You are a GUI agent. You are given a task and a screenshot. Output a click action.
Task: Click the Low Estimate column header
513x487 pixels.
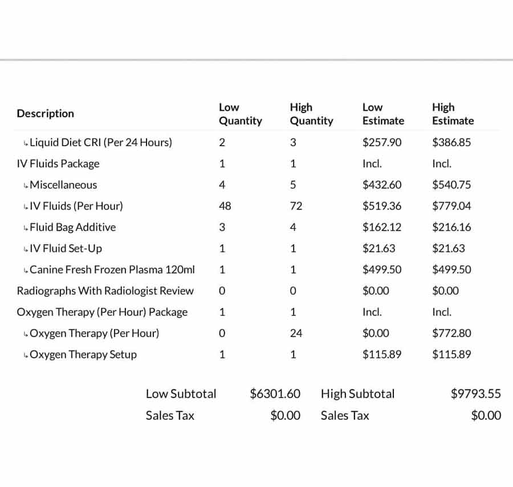point(383,114)
